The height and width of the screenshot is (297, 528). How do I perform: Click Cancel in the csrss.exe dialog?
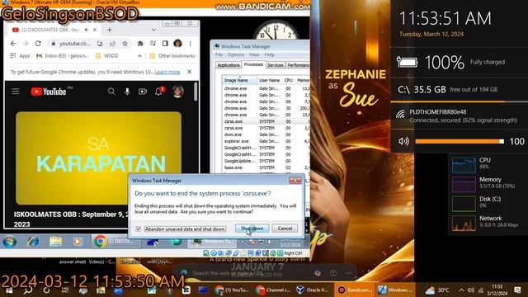(x=285, y=229)
